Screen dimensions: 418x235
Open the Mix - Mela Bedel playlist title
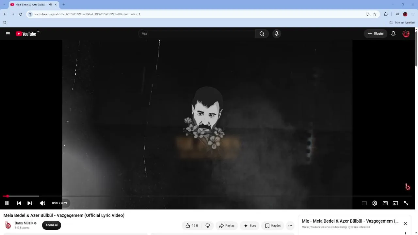350,221
